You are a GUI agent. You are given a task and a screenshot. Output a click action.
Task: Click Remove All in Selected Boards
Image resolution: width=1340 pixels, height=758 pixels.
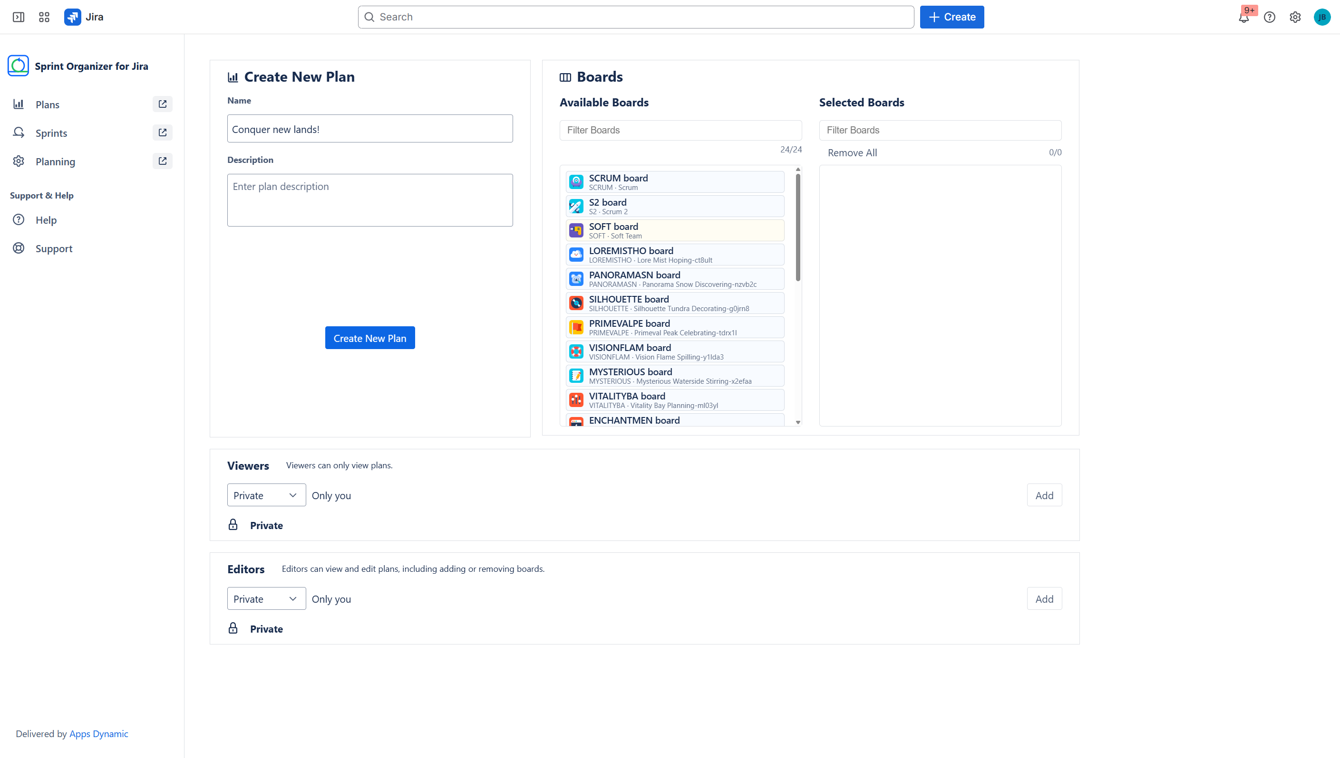[x=852, y=152]
